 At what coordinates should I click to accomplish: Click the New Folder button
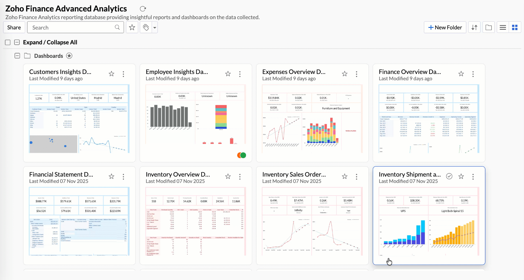[445, 28]
